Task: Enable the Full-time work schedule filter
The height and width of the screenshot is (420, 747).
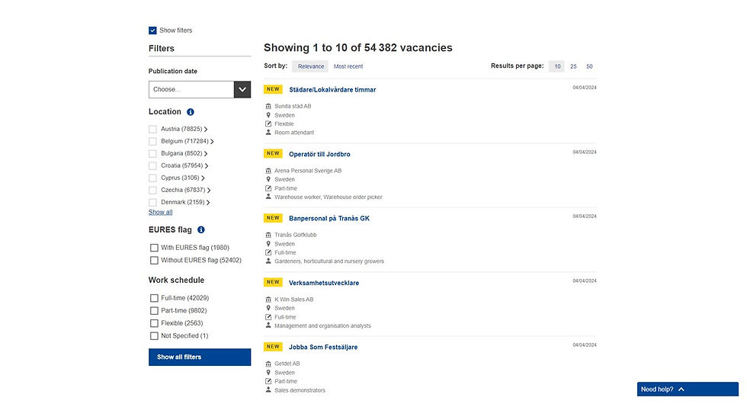Action: pyautogui.click(x=154, y=298)
